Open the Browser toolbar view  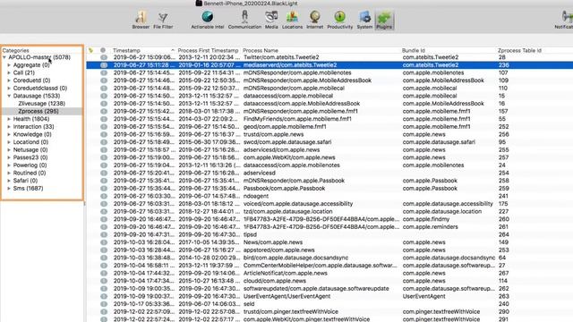pos(141,20)
